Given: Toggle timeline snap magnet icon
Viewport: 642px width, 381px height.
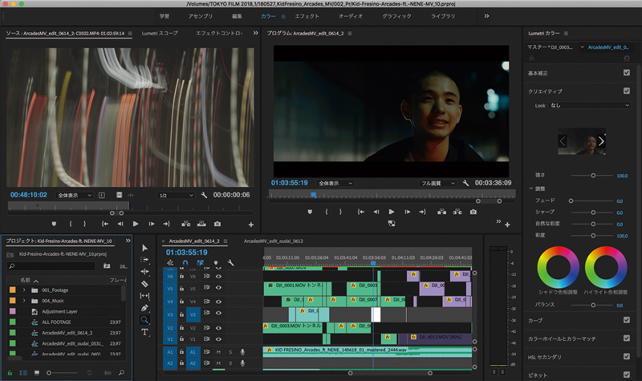Looking at the screenshot, I should pos(185,263).
